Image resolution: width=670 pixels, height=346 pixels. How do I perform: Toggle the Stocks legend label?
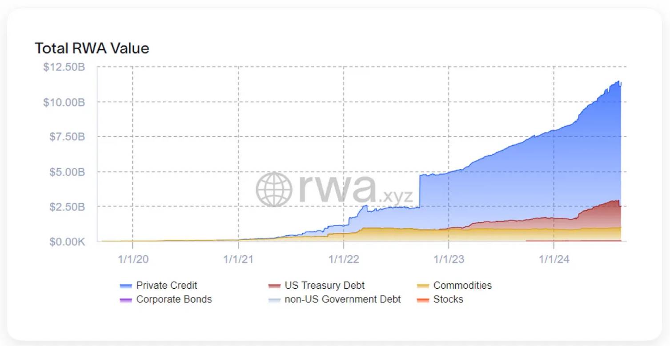coord(448,299)
